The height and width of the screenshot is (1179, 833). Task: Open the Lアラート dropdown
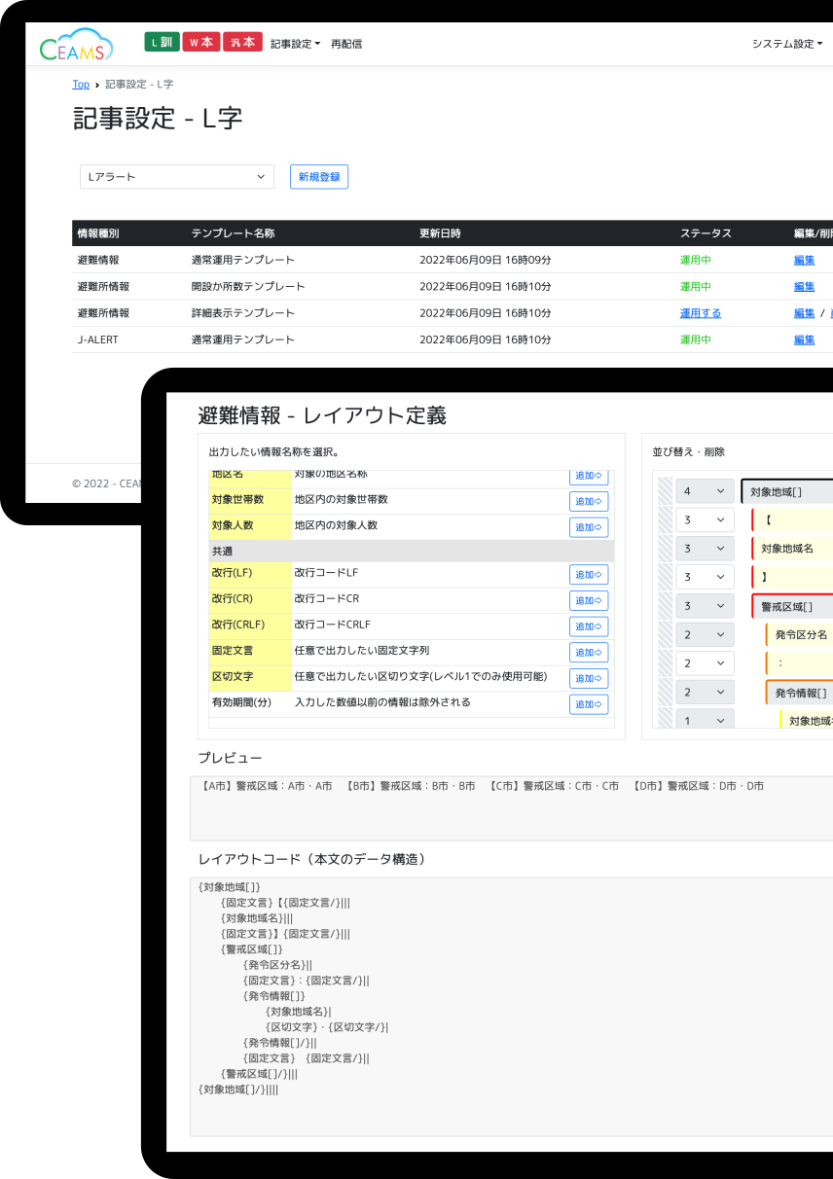[176, 177]
